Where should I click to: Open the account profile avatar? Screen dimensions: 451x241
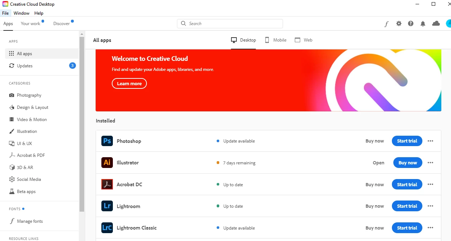(x=448, y=24)
